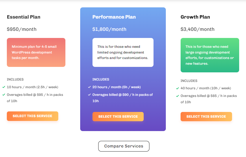The image size is (246, 157).
Task: Click the Performance Plan heading
Action: (x=114, y=17)
